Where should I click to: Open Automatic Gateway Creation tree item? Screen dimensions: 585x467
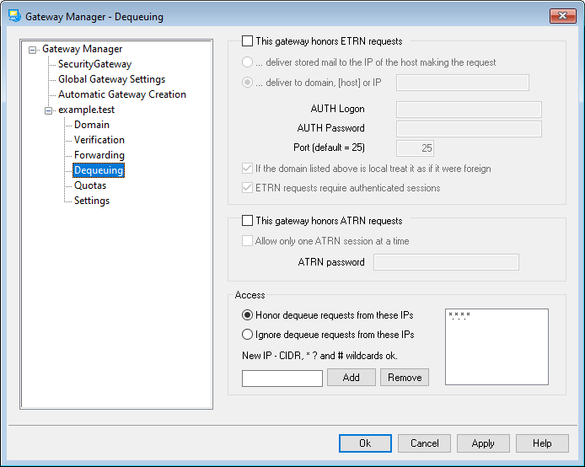tap(121, 94)
